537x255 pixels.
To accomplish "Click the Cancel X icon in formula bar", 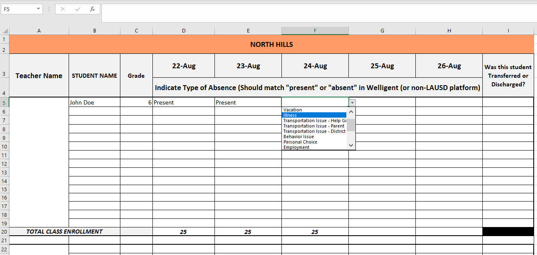I will [63, 9].
